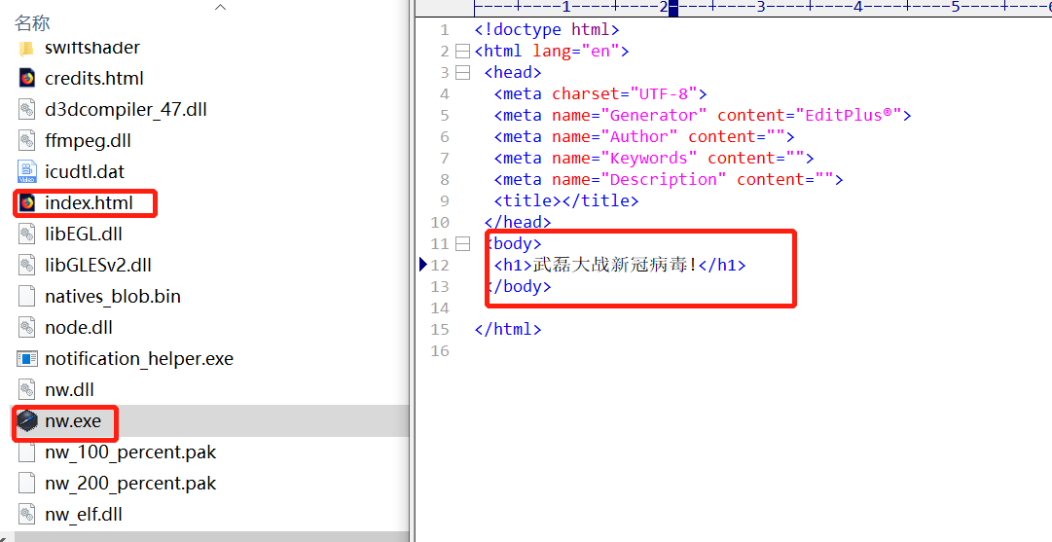Select the file name nw.exe
This screenshot has height=542, width=1052.
click(72, 421)
